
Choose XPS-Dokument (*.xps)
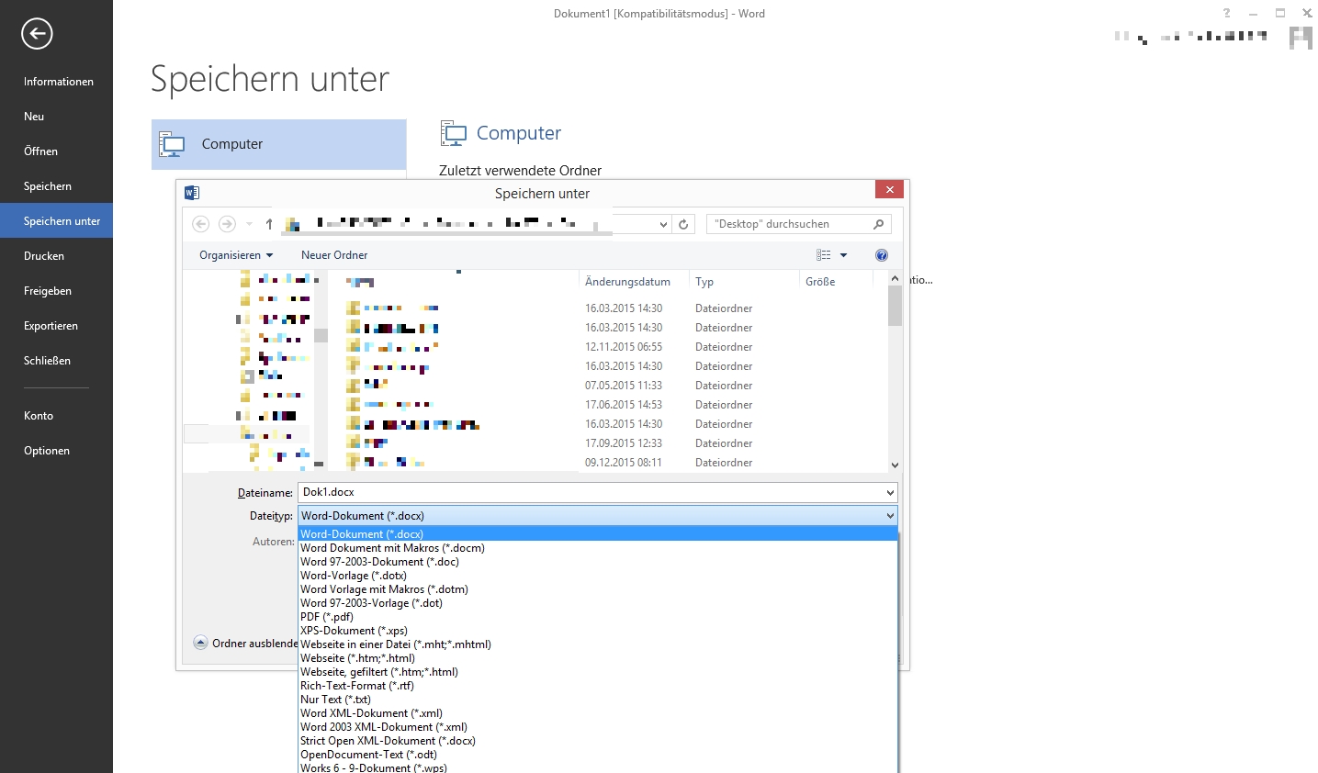[x=597, y=631]
